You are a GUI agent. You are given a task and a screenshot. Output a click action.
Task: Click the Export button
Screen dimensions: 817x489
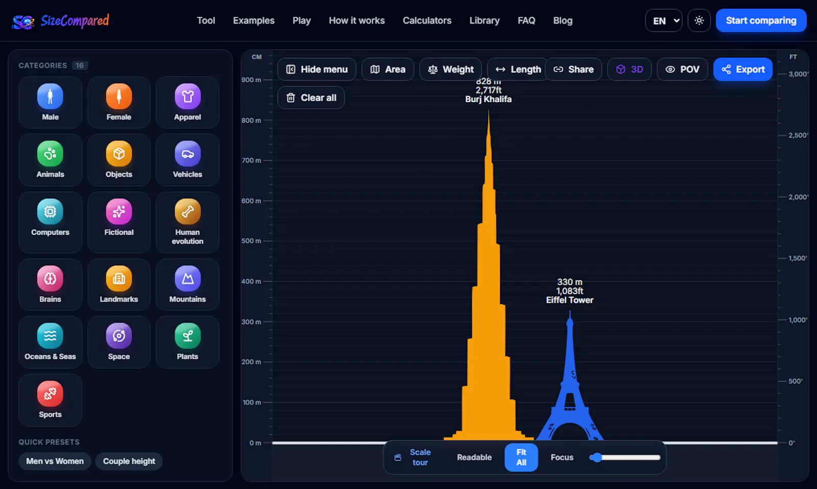pyautogui.click(x=743, y=69)
